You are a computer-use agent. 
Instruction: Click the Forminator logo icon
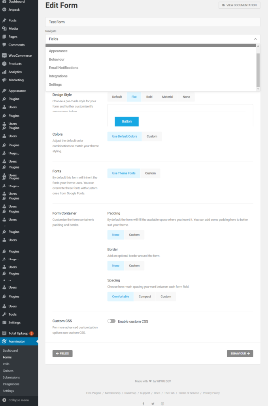4,341
